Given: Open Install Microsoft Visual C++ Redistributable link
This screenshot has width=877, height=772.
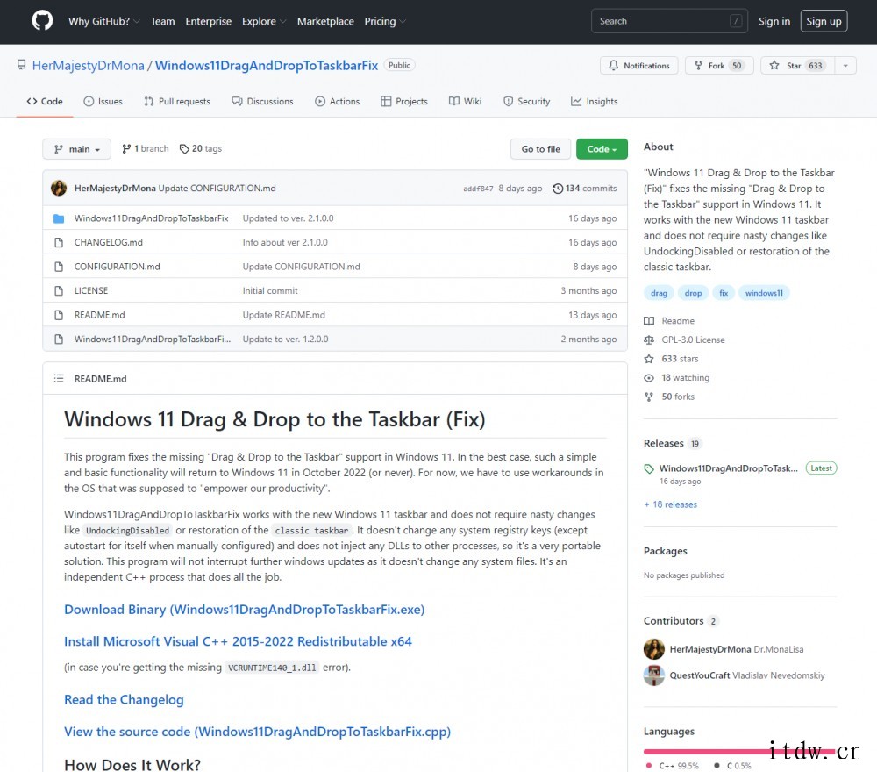Looking at the screenshot, I should click(238, 641).
